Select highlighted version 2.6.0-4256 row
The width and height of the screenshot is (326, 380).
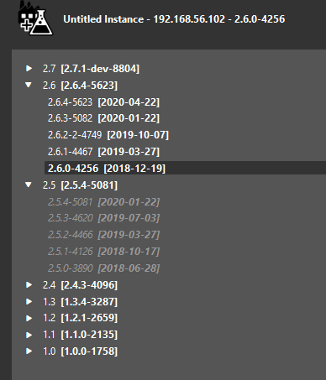[185, 168]
